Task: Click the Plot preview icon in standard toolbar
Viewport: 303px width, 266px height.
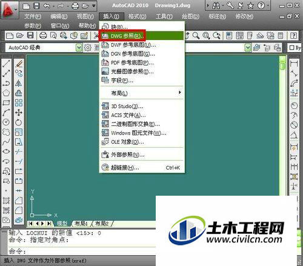Action: 53,36
